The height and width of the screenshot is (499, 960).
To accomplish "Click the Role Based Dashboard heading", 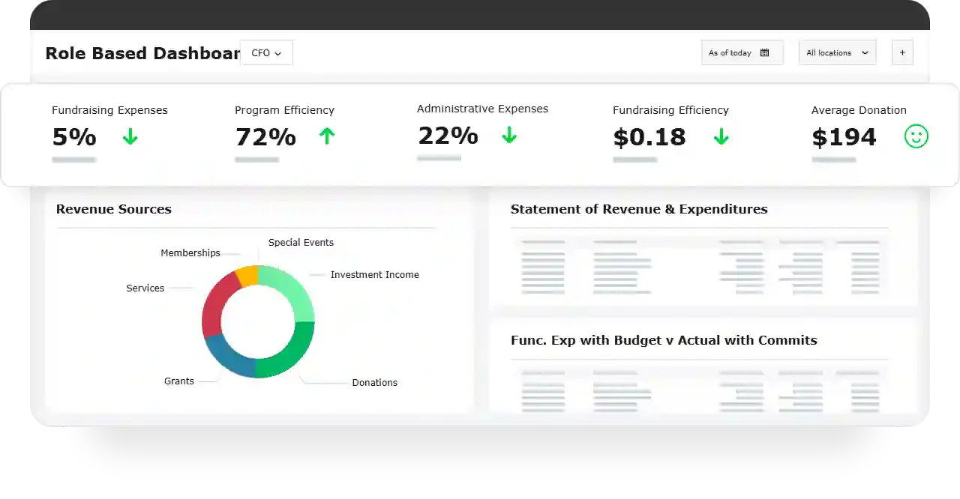I will click(x=142, y=53).
